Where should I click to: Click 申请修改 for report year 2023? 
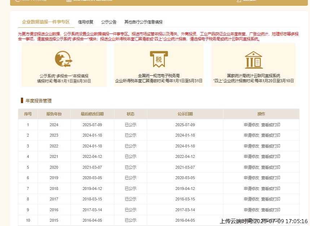tap(251, 135)
